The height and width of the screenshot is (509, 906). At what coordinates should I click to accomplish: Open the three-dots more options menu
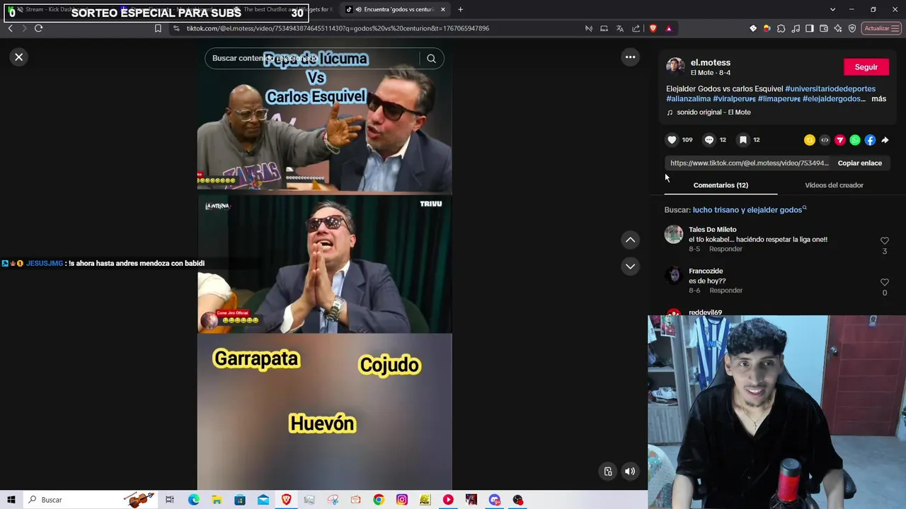point(630,57)
